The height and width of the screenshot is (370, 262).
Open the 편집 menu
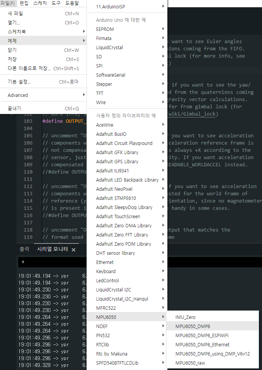[24, 3]
